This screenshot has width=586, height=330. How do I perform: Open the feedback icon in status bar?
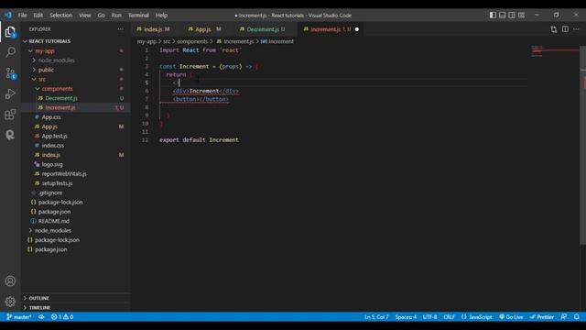tap(564, 317)
